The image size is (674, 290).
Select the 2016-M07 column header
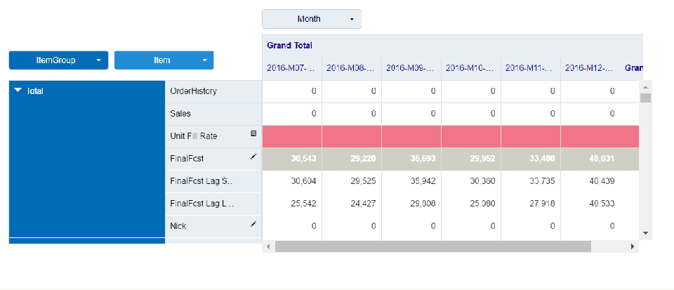(291, 68)
